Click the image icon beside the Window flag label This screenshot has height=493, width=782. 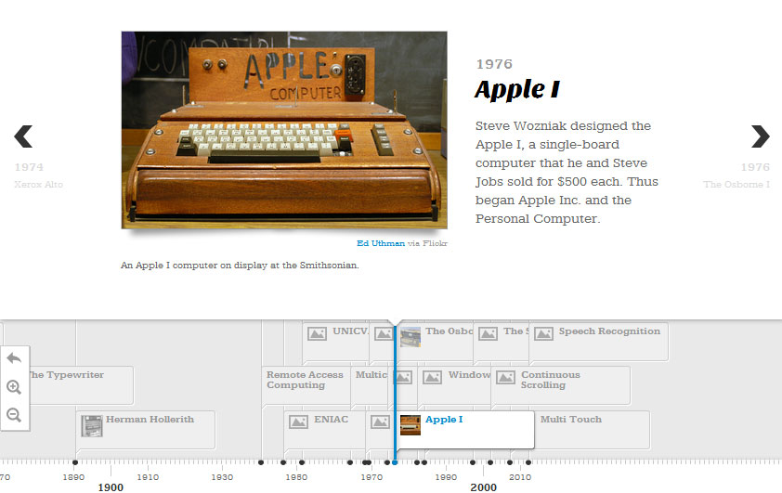coord(432,377)
